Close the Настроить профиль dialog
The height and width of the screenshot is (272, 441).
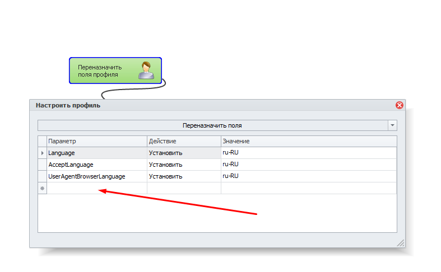coord(399,105)
